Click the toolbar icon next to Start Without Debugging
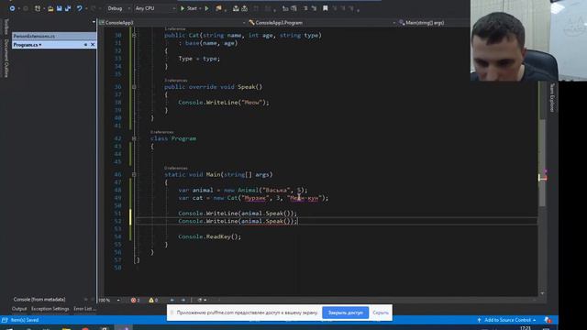Viewport: 587px width, 330px height. click(x=218, y=8)
